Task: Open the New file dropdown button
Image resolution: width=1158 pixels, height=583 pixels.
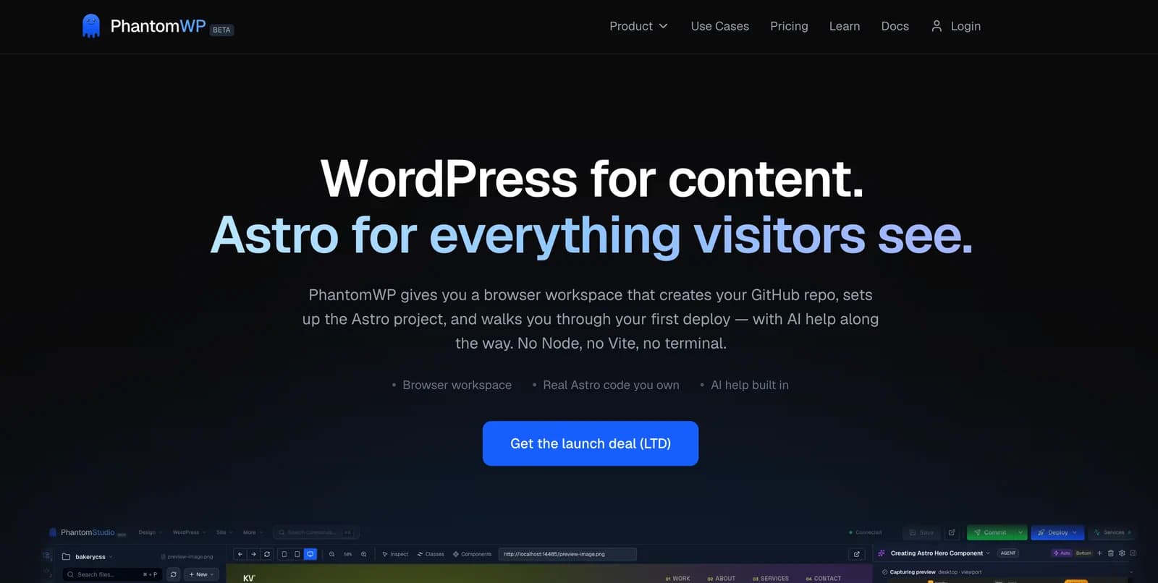Action: [x=201, y=574]
